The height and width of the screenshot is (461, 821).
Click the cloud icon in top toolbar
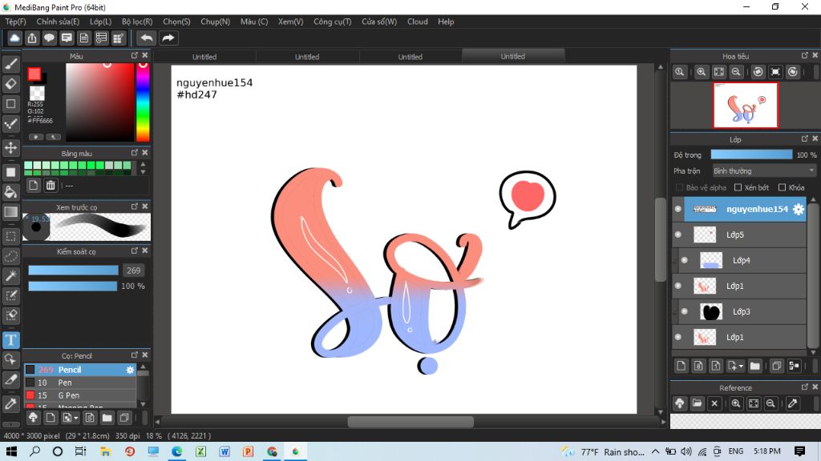point(14,38)
